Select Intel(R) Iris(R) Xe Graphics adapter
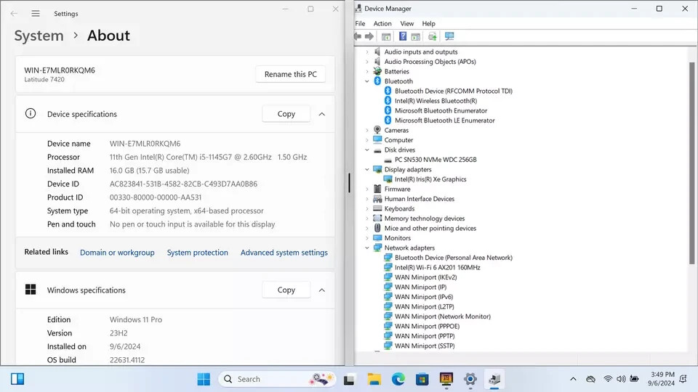The height and width of the screenshot is (392, 698). (430, 179)
